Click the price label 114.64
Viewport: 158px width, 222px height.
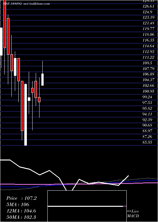pos(149,46)
